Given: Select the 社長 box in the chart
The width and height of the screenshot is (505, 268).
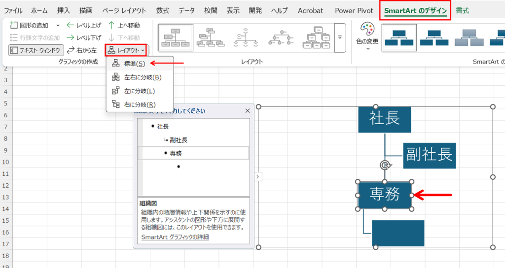Looking at the screenshot, I should (x=384, y=119).
